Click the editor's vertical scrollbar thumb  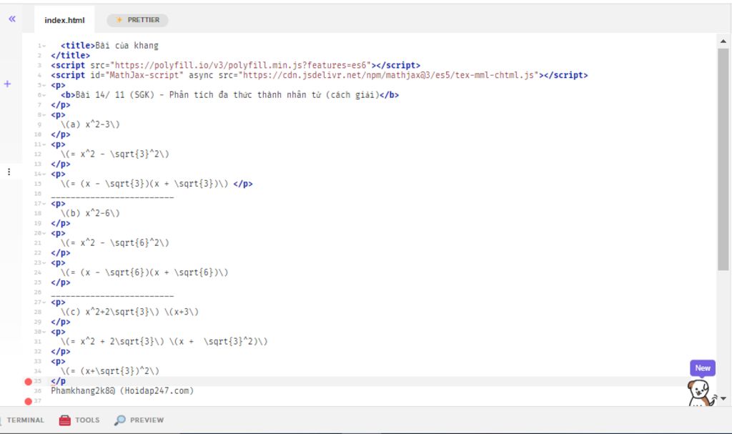[x=723, y=157]
